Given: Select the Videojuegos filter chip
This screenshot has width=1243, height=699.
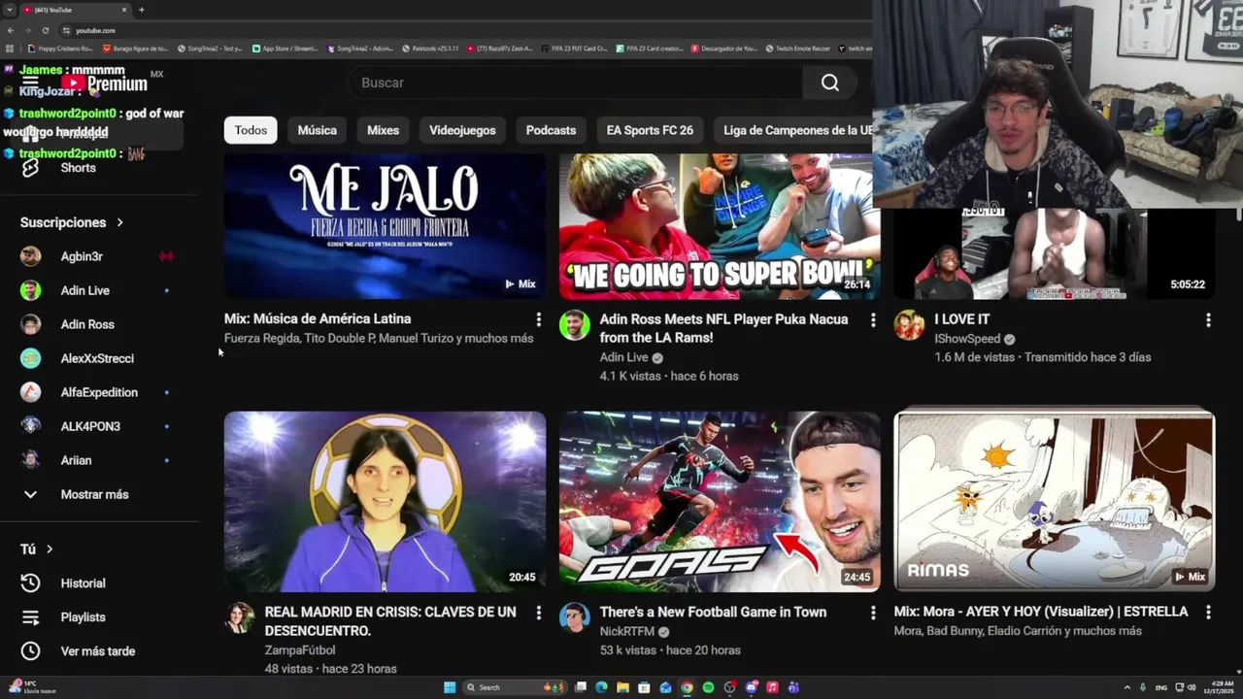Looking at the screenshot, I should pos(462,130).
